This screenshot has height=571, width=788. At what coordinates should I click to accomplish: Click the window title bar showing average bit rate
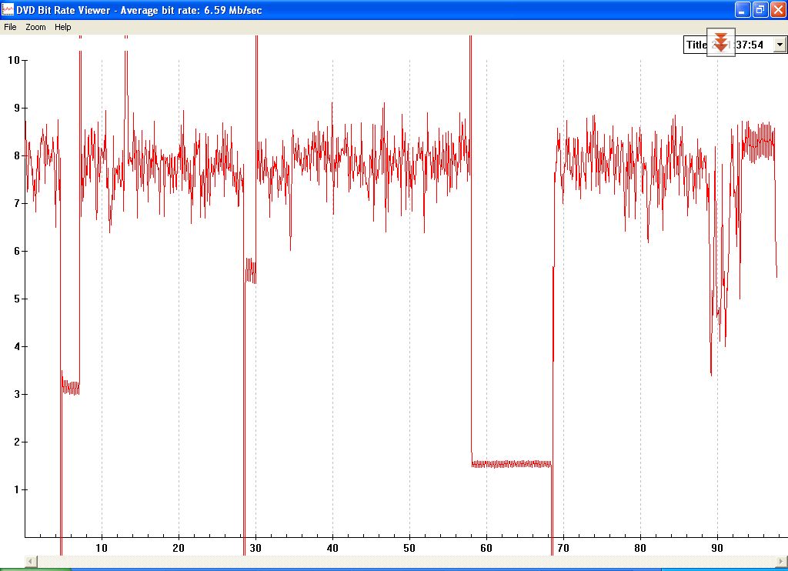[x=385, y=9]
